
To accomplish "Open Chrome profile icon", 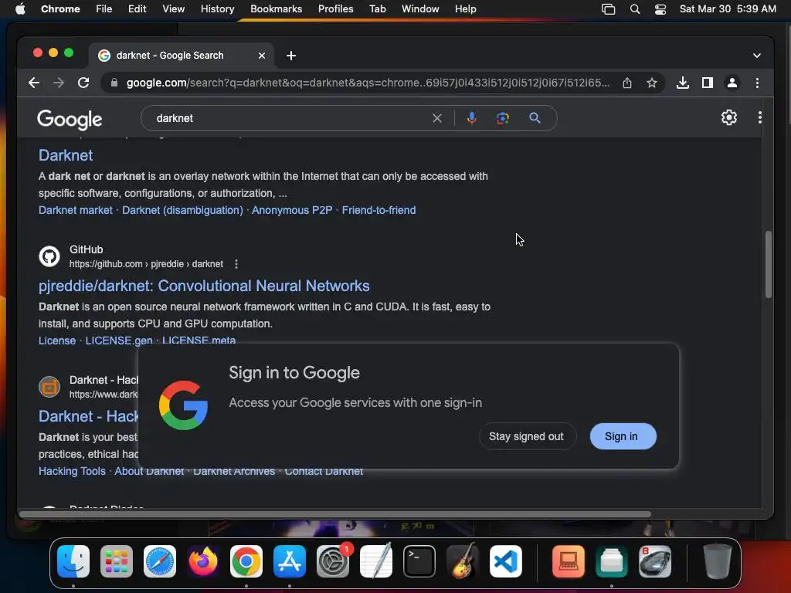I will click(x=732, y=83).
